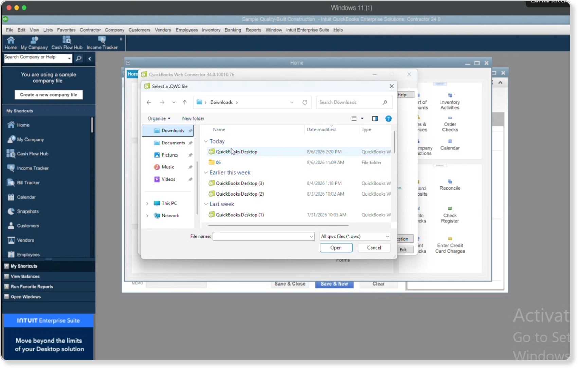Open the All qwc files type dropdown
The image size is (578, 368).
[355, 236]
